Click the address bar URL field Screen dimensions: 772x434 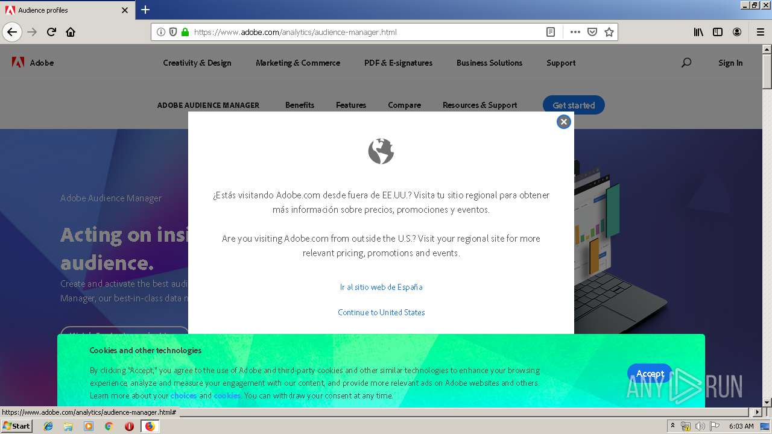tap(367, 32)
